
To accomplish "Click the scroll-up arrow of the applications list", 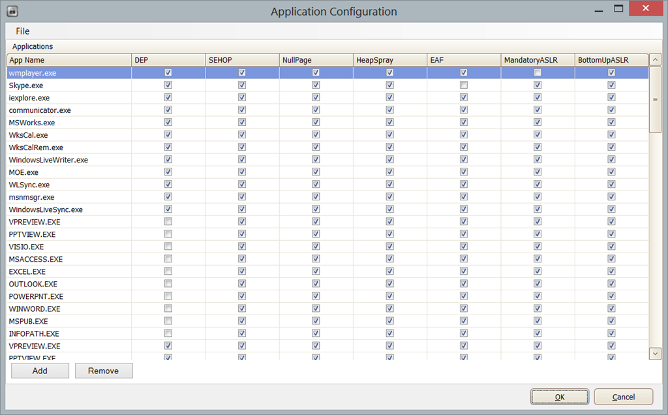I will 655,60.
